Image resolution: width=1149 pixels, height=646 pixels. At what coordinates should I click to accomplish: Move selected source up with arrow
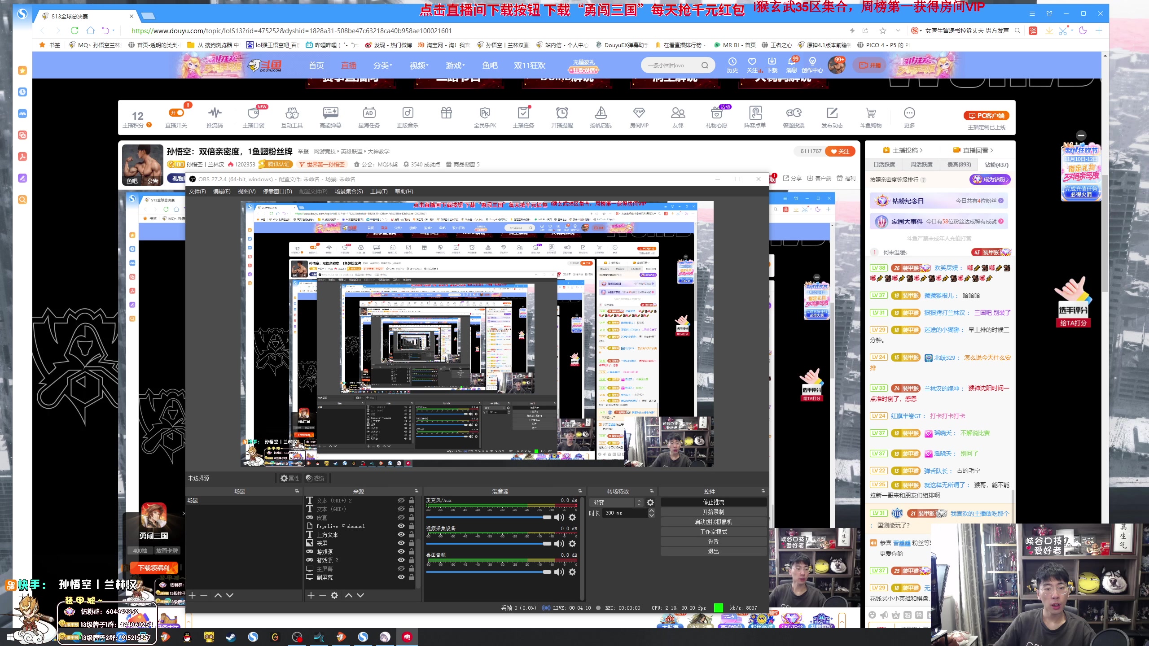349,595
